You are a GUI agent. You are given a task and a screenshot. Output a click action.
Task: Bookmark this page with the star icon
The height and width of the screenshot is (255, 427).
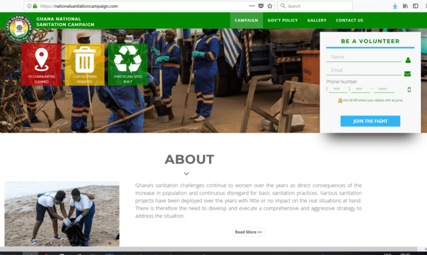click(270, 6)
